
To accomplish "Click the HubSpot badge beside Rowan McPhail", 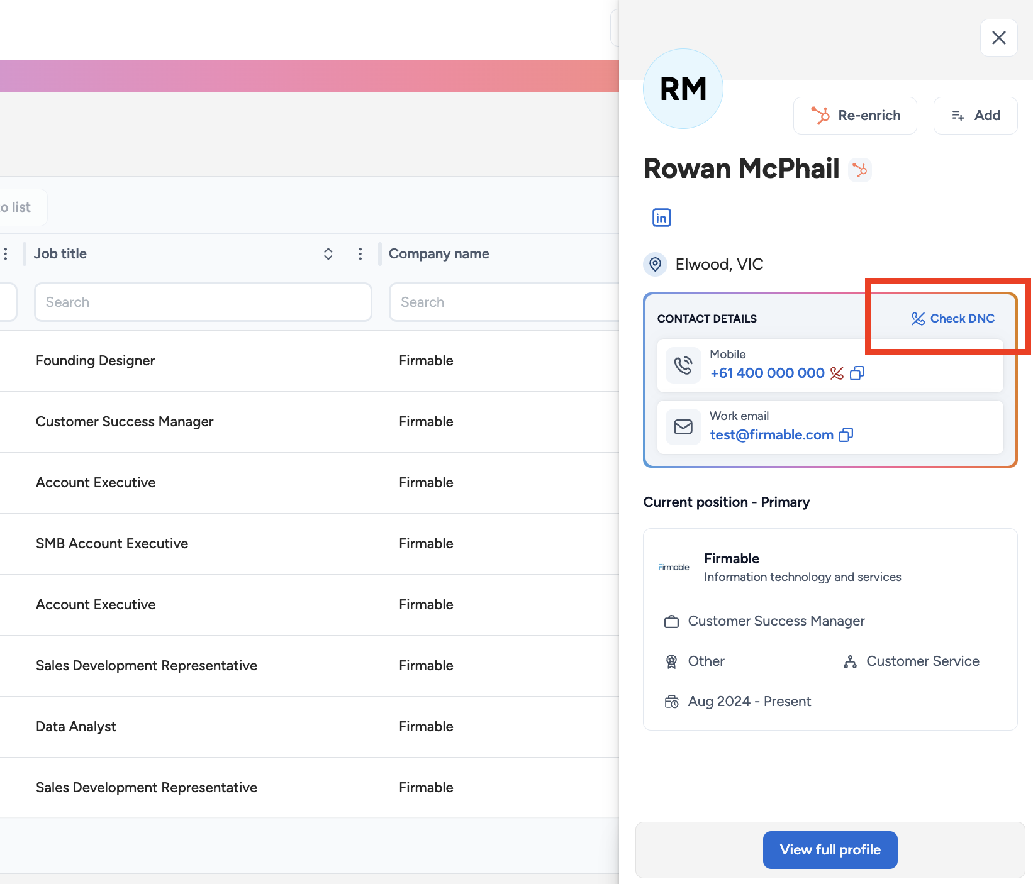I will (859, 170).
